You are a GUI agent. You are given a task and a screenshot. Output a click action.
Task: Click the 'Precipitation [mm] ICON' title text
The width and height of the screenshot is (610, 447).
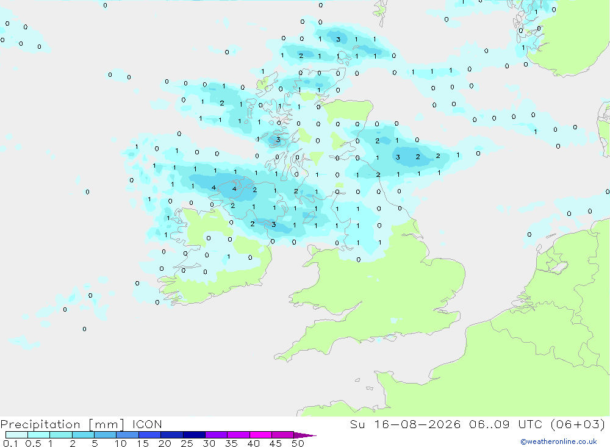coord(81,424)
